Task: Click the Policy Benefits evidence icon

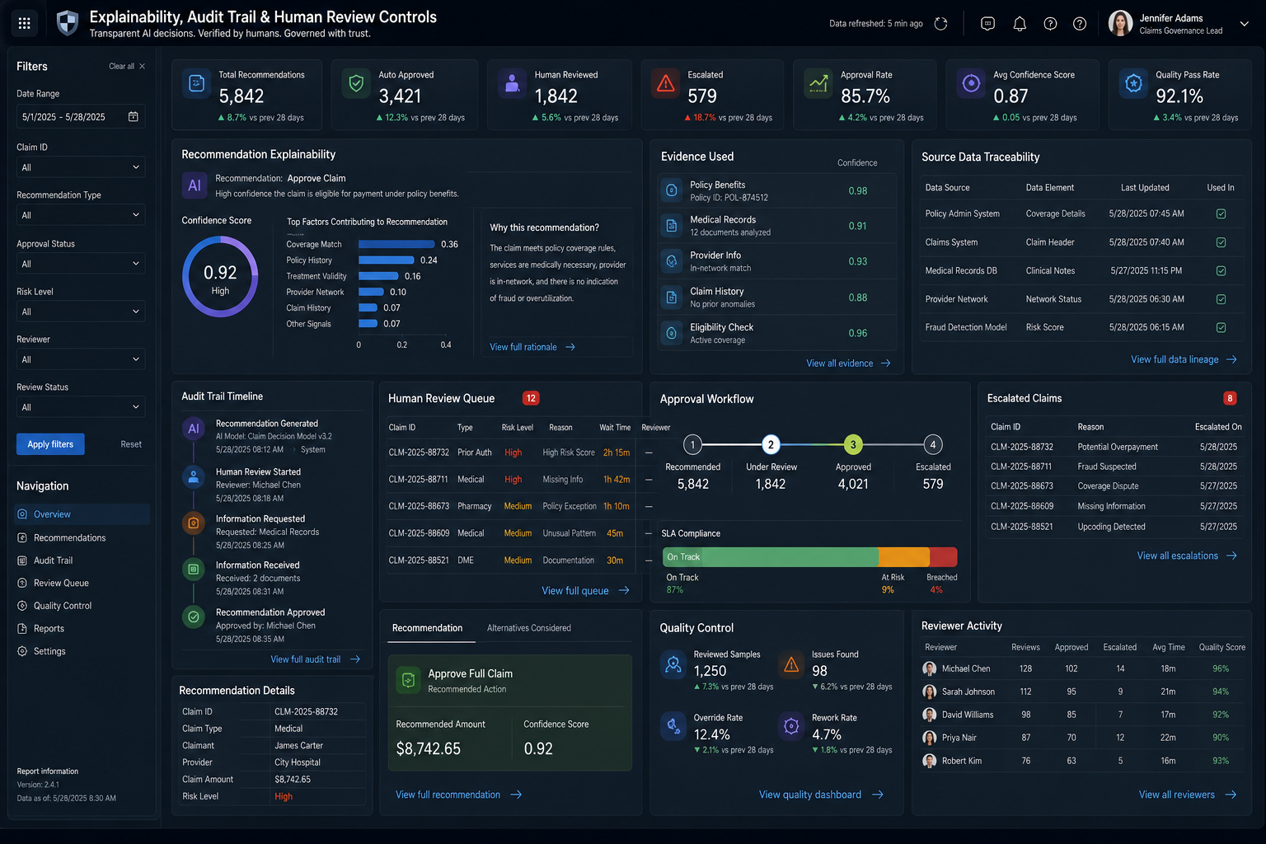Action: click(672, 190)
